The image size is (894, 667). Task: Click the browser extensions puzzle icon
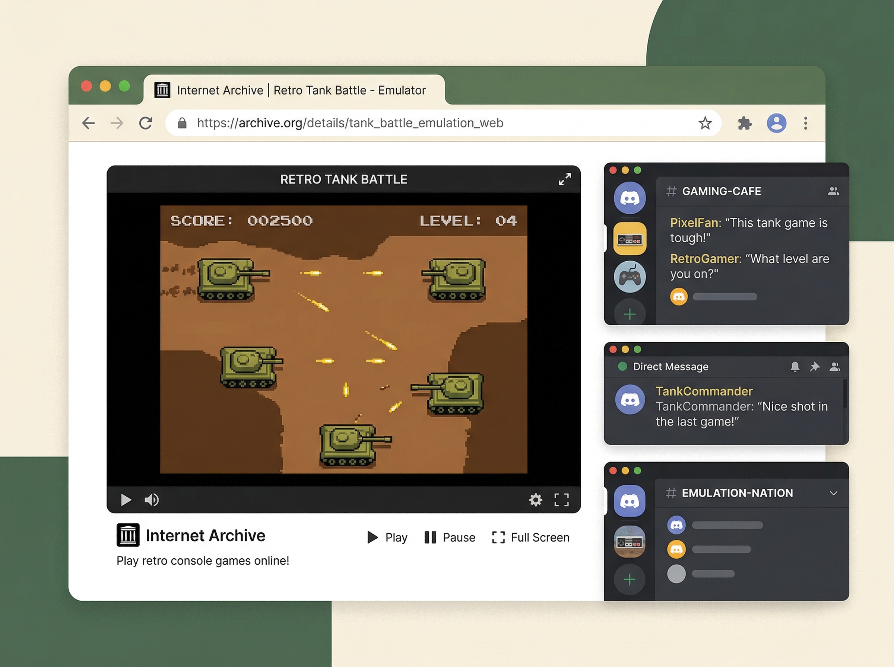coord(745,123)
